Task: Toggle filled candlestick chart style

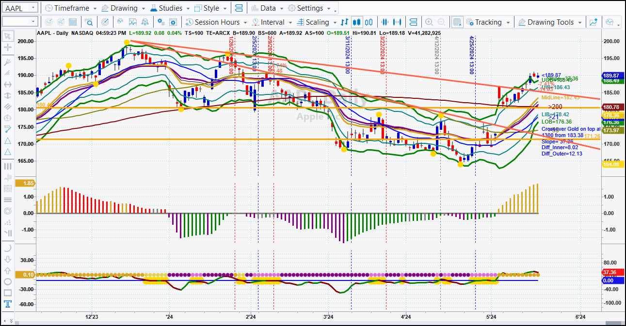Action: pyautogui.click(x=357, y=22)
